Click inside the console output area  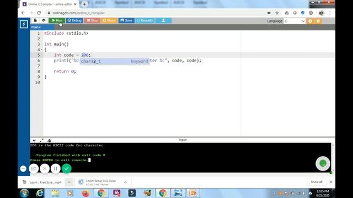(x=180, y=158)
